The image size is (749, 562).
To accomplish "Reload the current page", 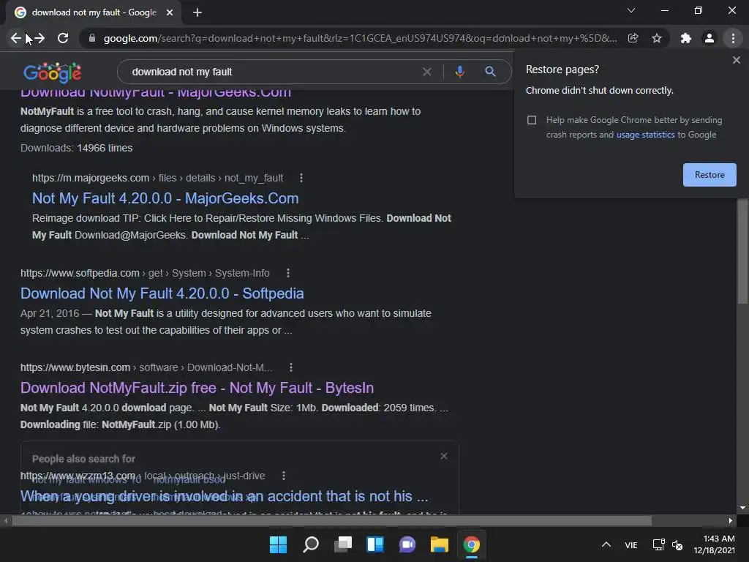I will tap(63, 38).
